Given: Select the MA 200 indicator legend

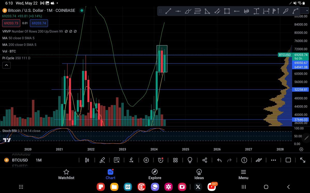Looking at the screenshot, I should tap(19, 45).
